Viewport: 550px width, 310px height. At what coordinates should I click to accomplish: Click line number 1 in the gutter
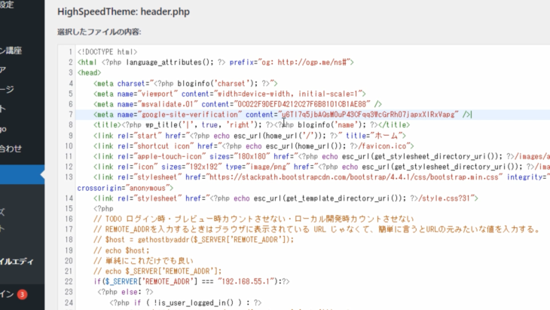(x=71, y=52)
